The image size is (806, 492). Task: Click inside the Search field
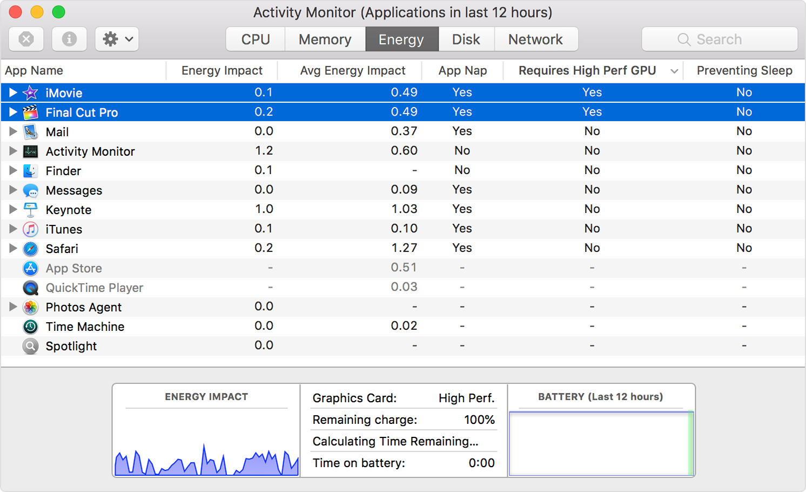[x=720, y=38]
